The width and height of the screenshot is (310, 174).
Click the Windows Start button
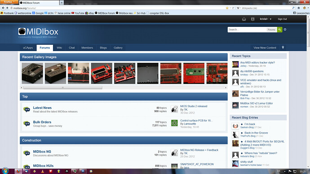point(5,171)
